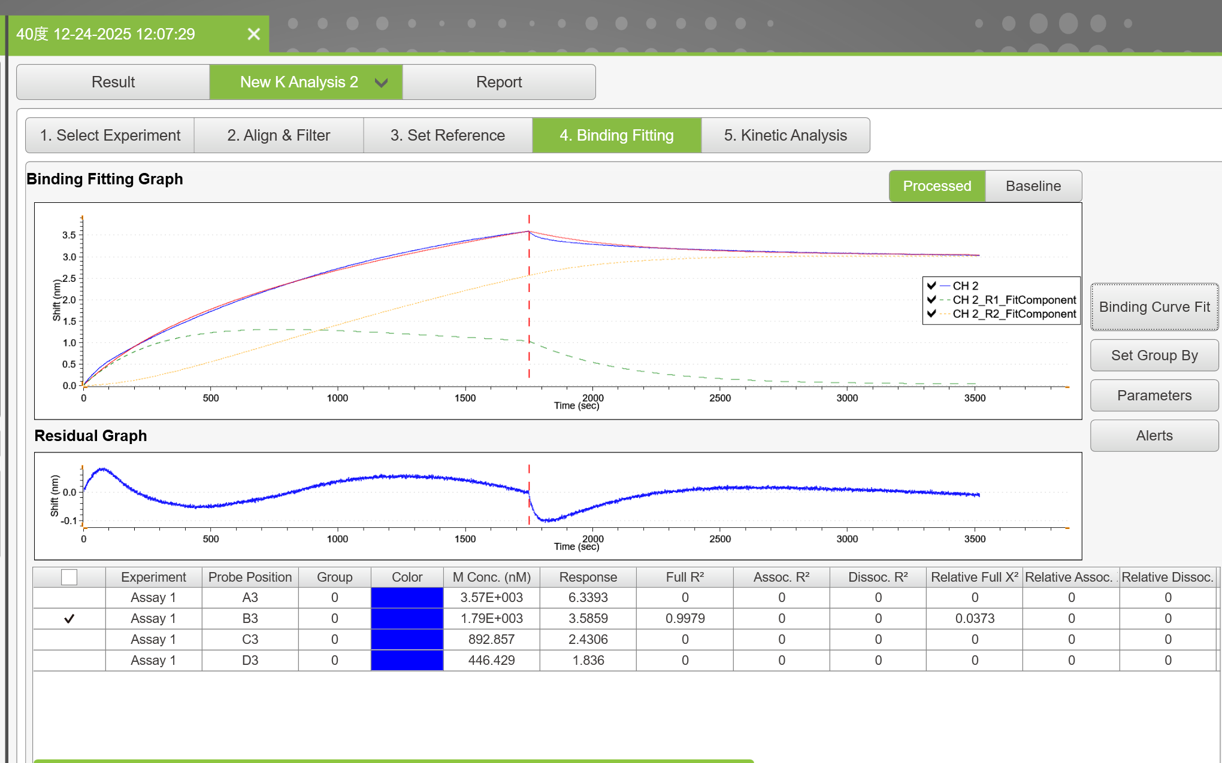Expand the New K Analysis 2 dropdown arrow

coord(381,83)
